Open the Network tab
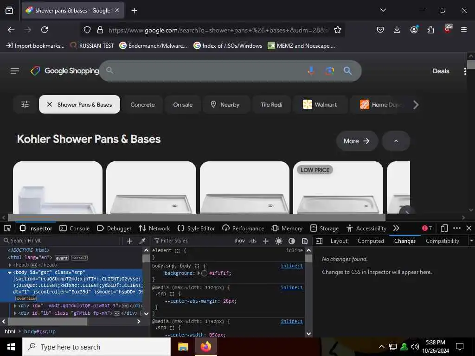This screenshot has height=356, width=475. (154, 228)
